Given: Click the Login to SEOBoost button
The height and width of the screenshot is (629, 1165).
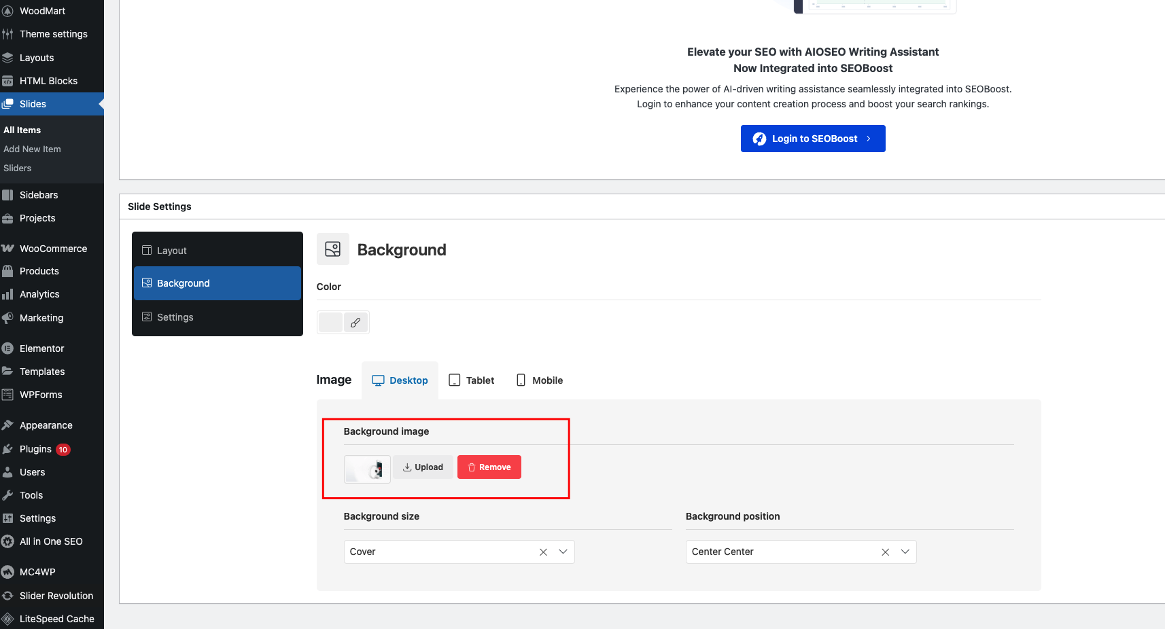Looking at the screenshot, I should 813,139.
